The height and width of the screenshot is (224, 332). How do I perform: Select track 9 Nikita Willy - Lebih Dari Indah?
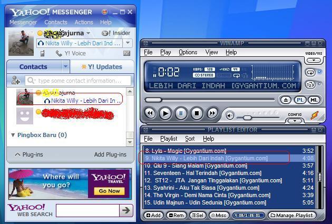[x=229, y=158]
